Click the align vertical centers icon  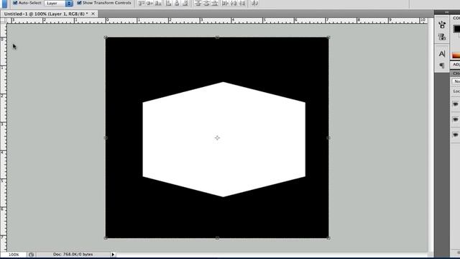pyautogui.click(x=149, y=3)
